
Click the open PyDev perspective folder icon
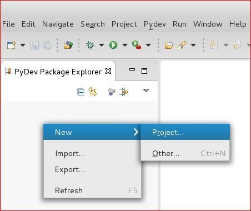[68, 45]
